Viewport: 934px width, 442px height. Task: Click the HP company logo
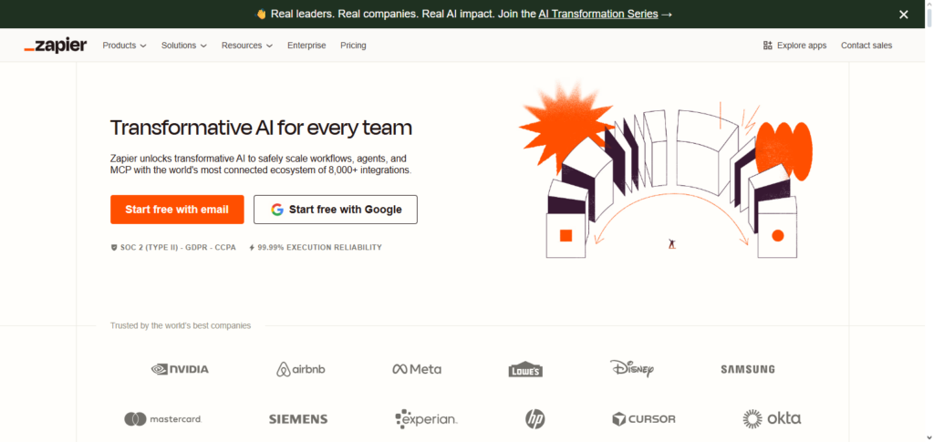[x=534, y=419]
